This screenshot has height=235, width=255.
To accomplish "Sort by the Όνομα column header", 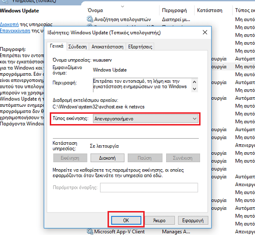I will point(95,10).
